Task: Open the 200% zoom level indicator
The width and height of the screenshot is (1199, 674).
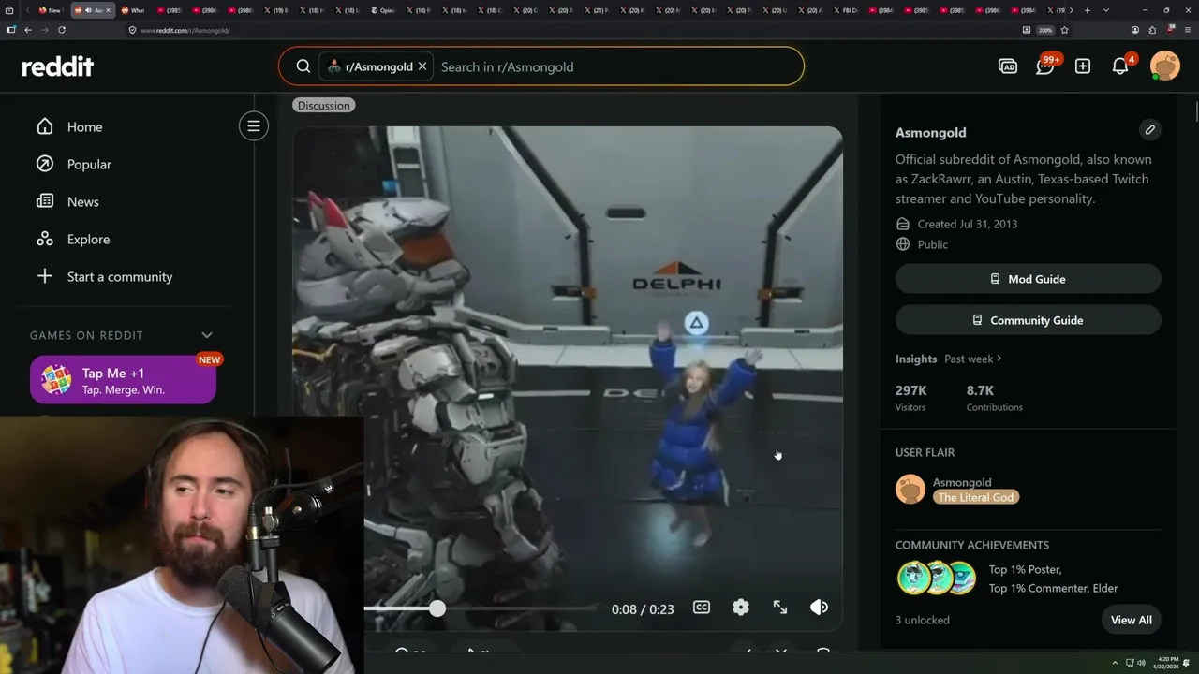Action: (1045, 30)
